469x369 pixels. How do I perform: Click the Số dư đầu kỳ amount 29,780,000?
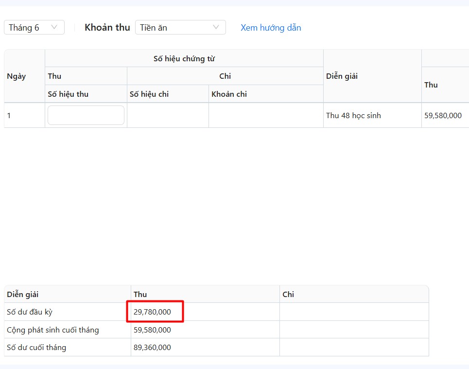pyautogui.click(x=153, y=312)
